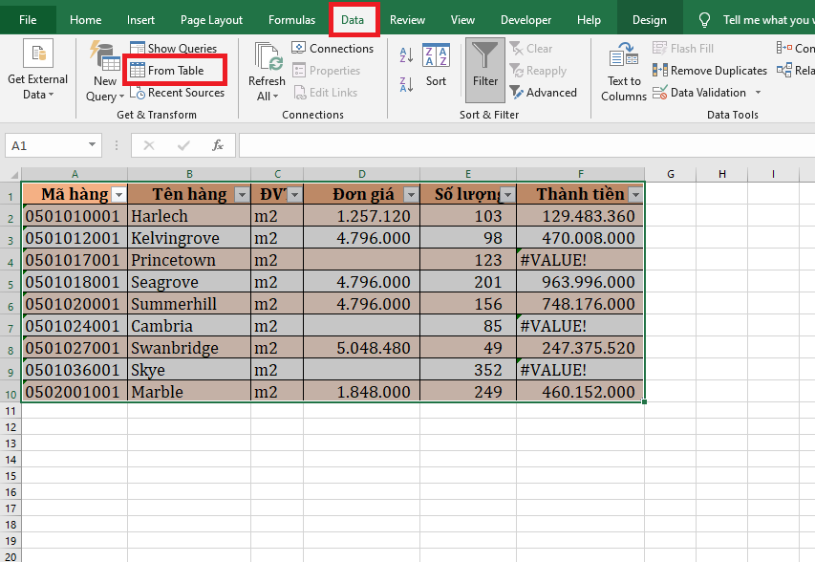Expand the Name Box dropdown arrow
815x562 pixels.
pos(93,145)
